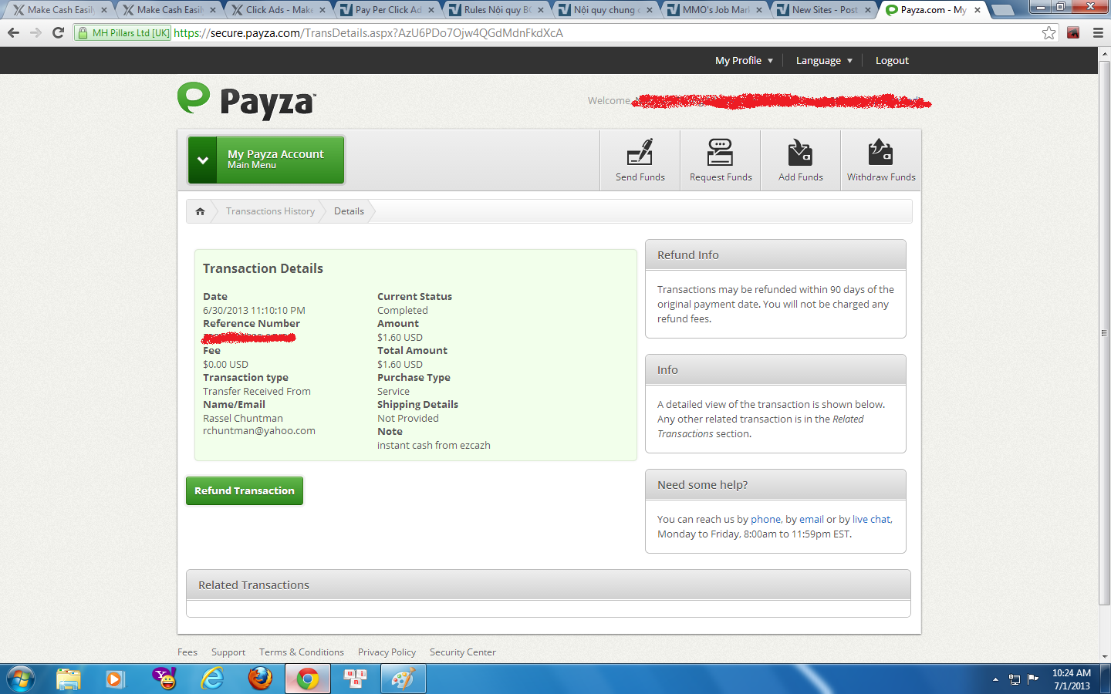
Task: Open the phone contact link
Action: click(x=765, y=520)
